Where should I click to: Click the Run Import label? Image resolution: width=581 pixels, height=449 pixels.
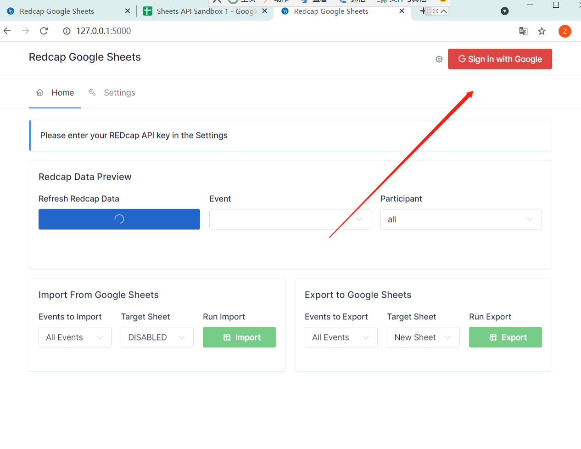pos(224,317)
